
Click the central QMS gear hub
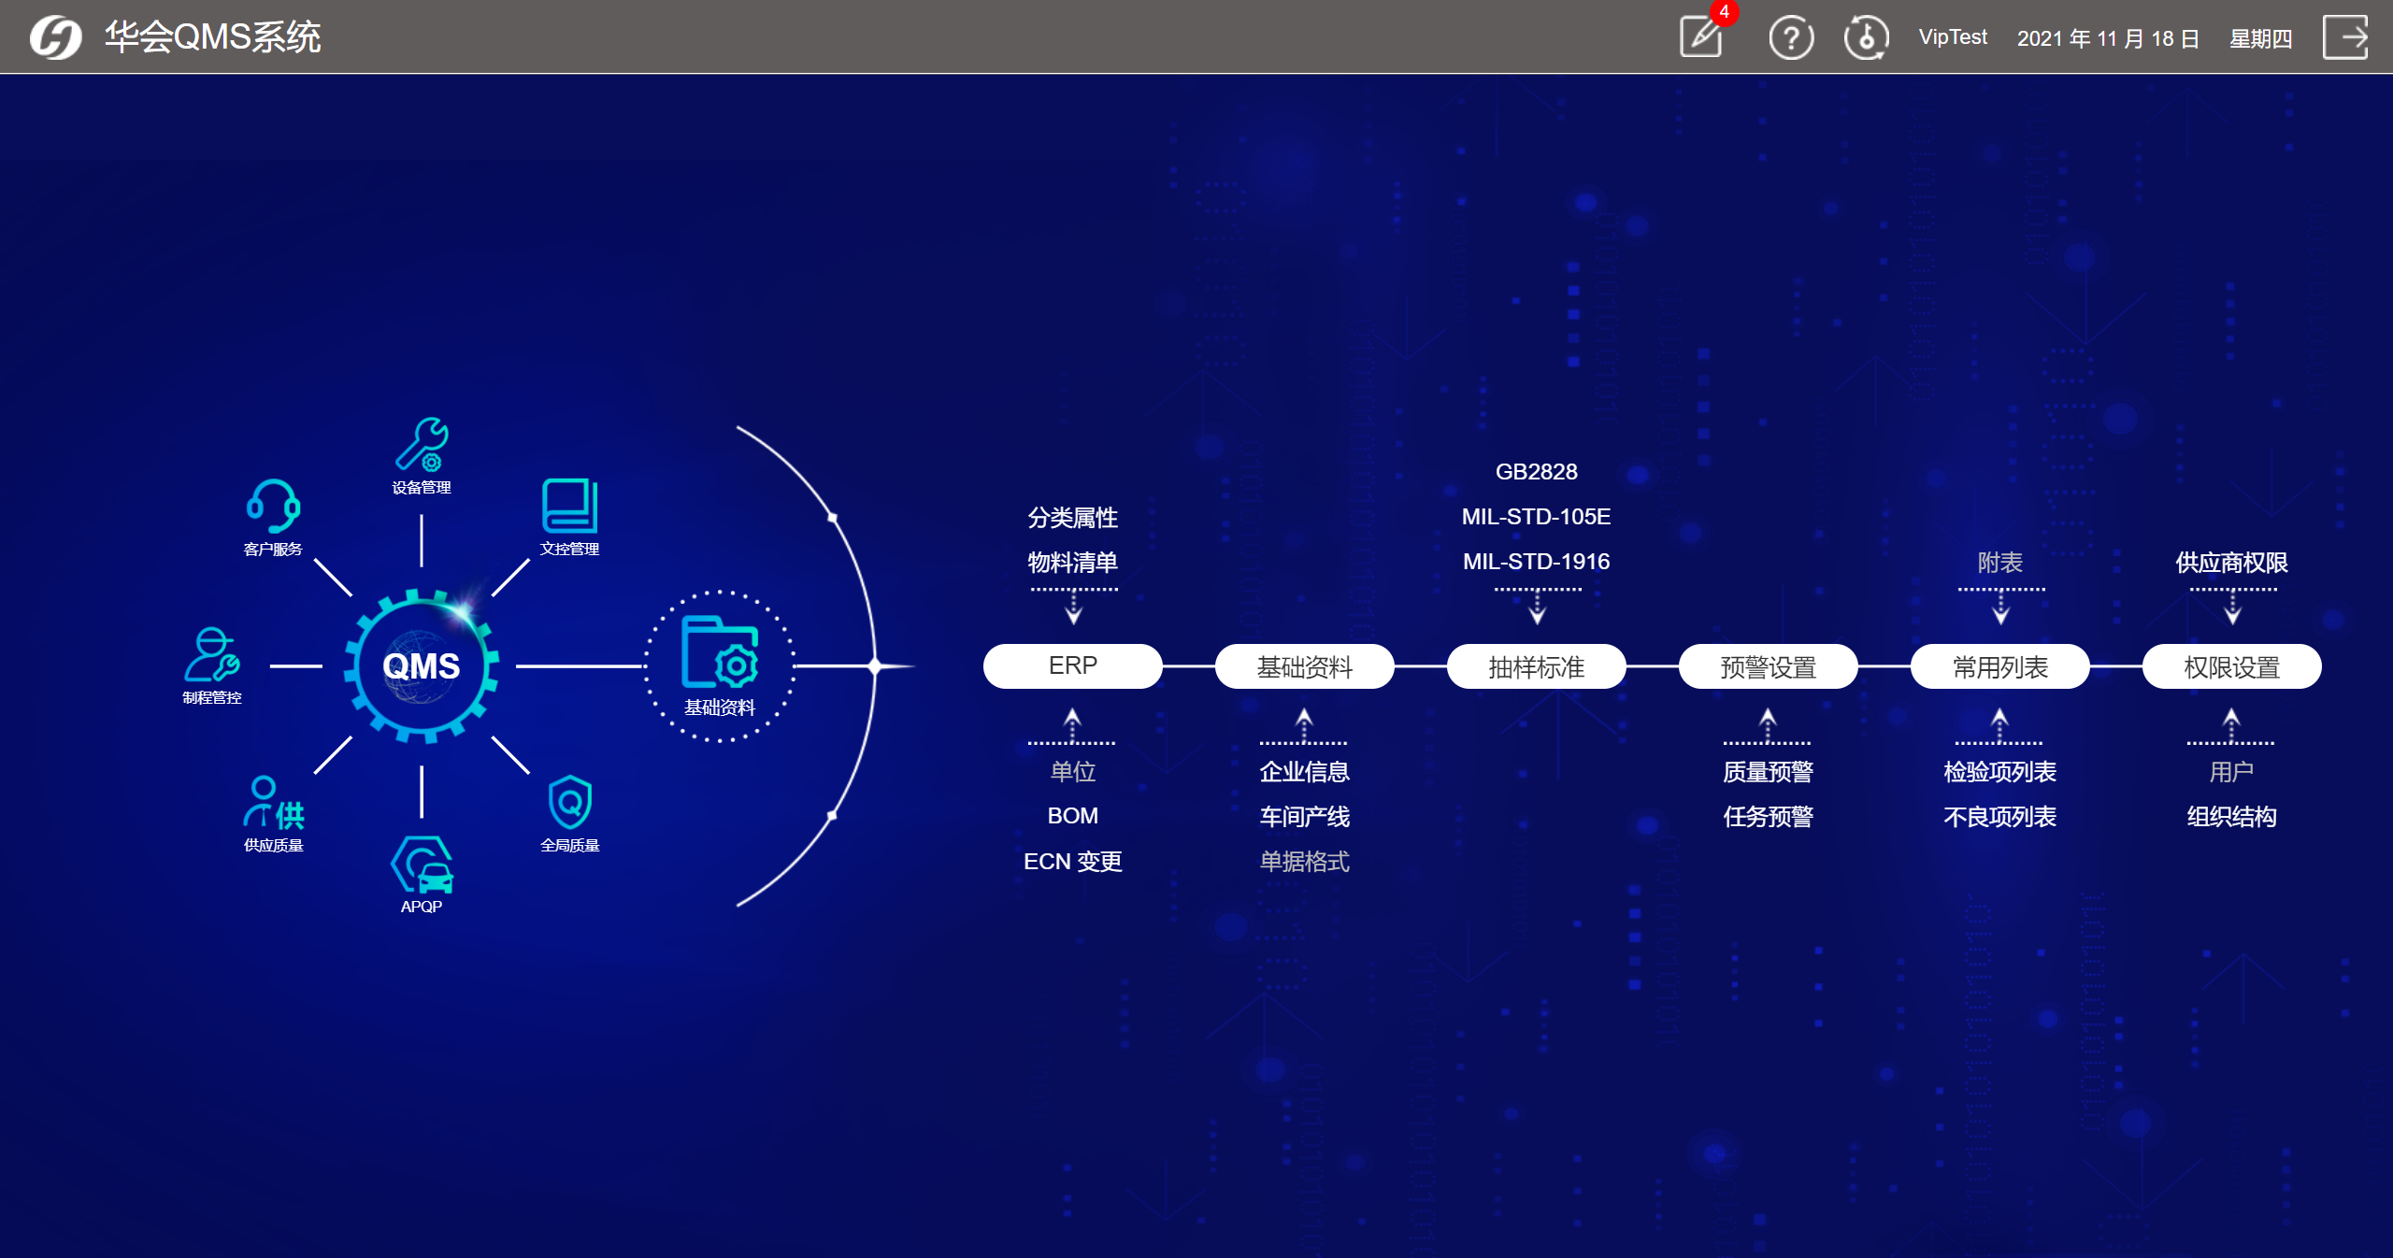tap(422, 665)
